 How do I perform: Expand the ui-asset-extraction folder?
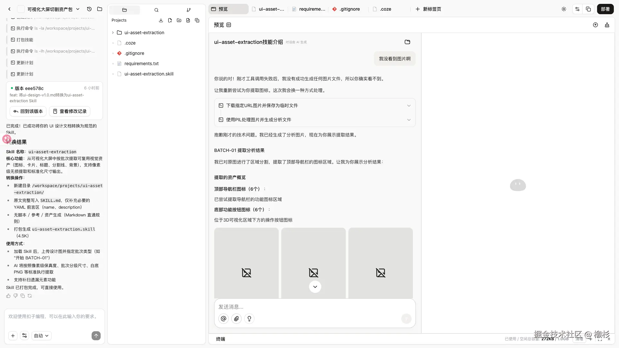(113, 33)
